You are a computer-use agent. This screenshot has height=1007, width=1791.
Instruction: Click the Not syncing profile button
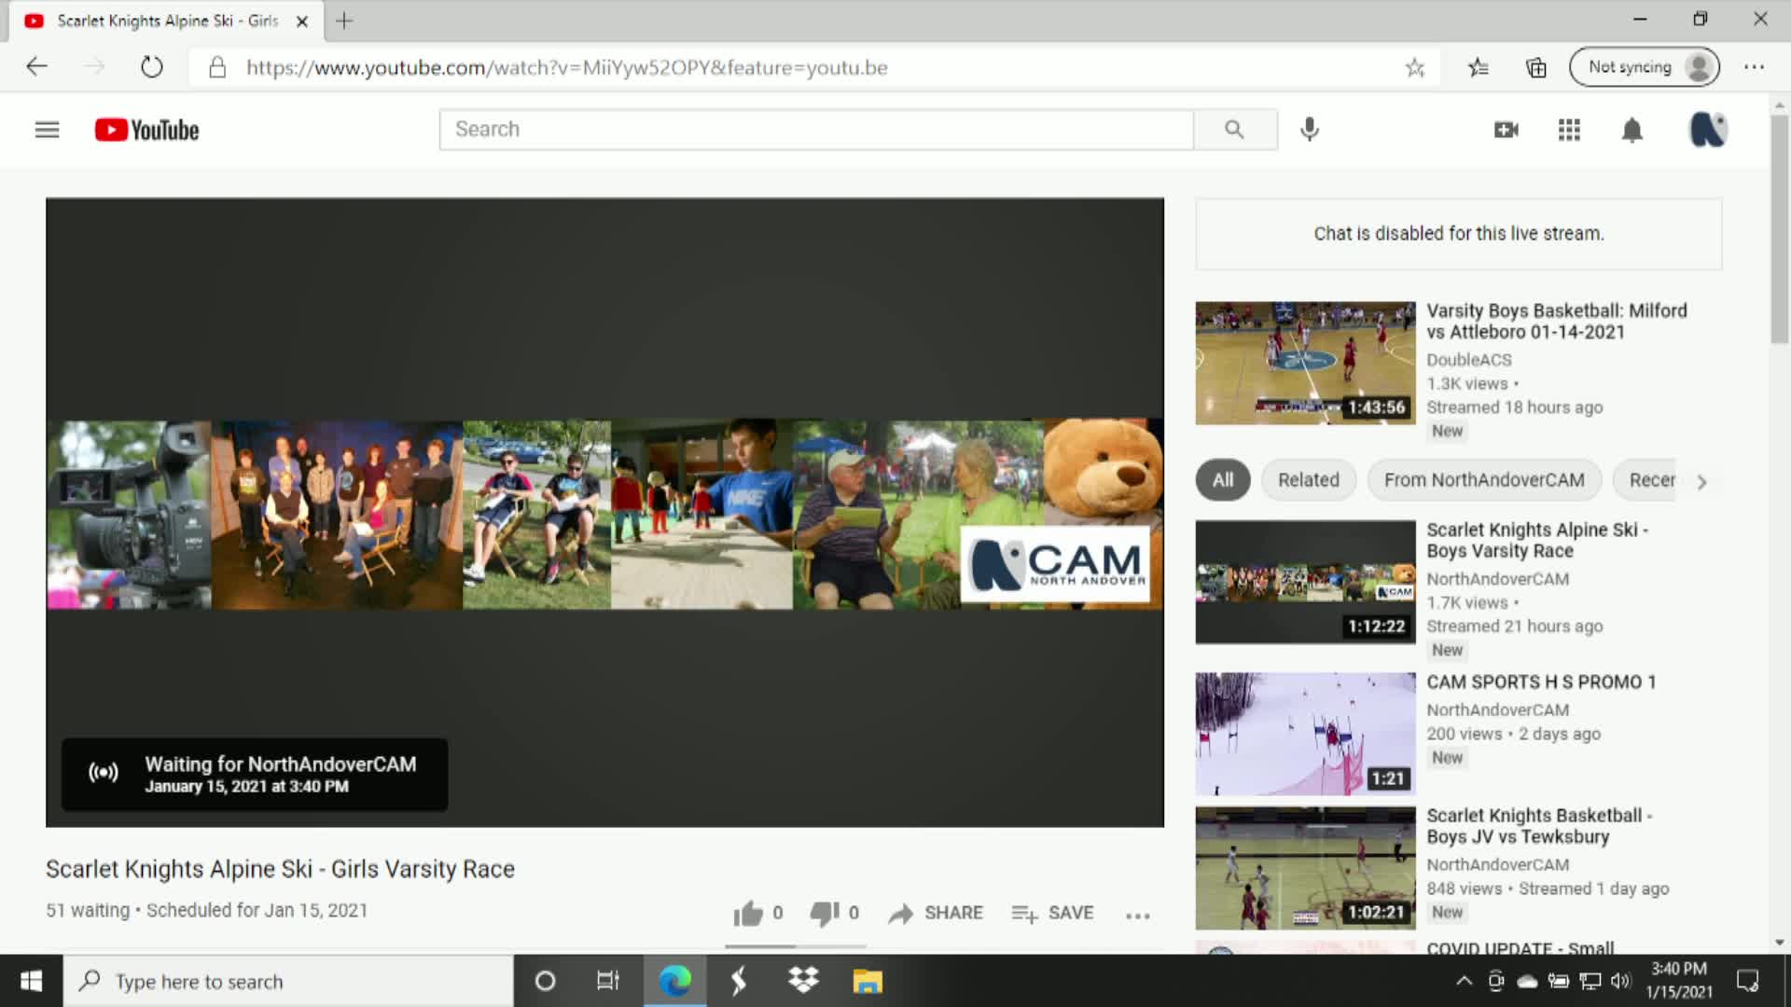point(1644,67)
